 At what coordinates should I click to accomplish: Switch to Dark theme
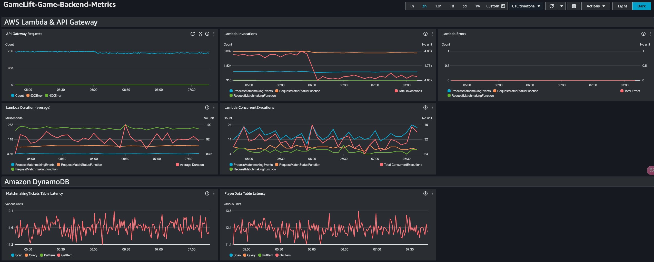click(641, 6)
